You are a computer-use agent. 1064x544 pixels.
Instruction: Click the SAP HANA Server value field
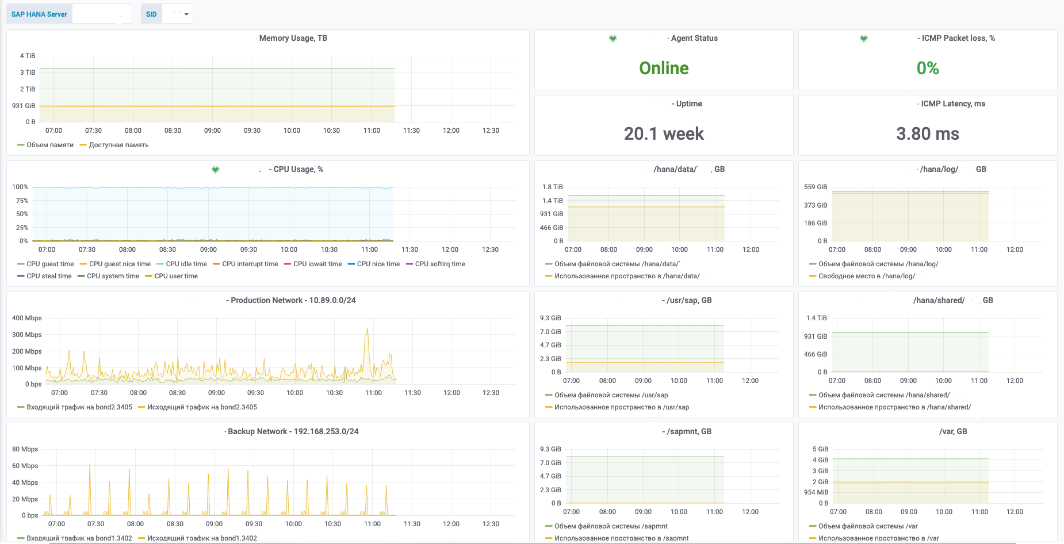102,14
